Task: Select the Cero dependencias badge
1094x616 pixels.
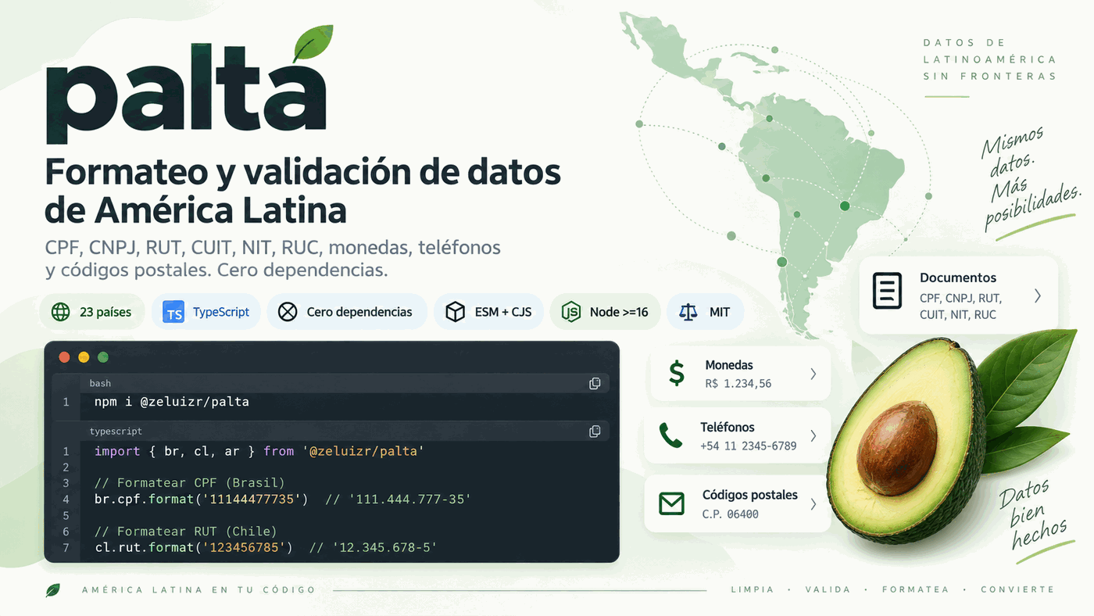Action: pos(347,312)
